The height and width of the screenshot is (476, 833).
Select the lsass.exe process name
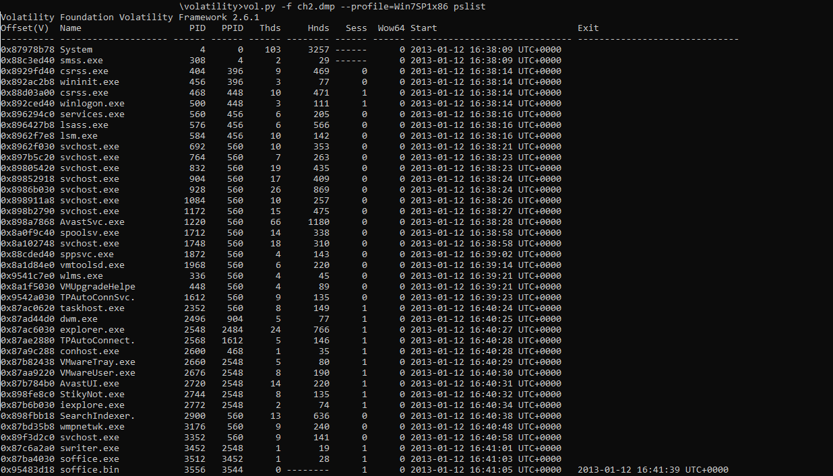pyautogui.click(x=84, y=125)
